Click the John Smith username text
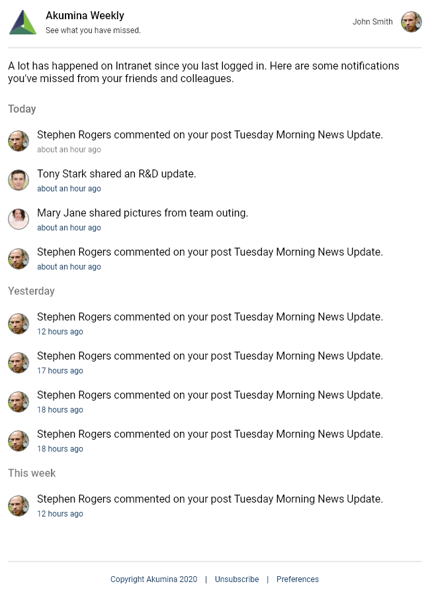This screenshot has height=592, width=430. pyautogui.click(x=372, y=22)
